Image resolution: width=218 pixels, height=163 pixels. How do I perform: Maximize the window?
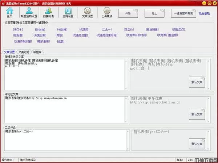tap(210, 3)
